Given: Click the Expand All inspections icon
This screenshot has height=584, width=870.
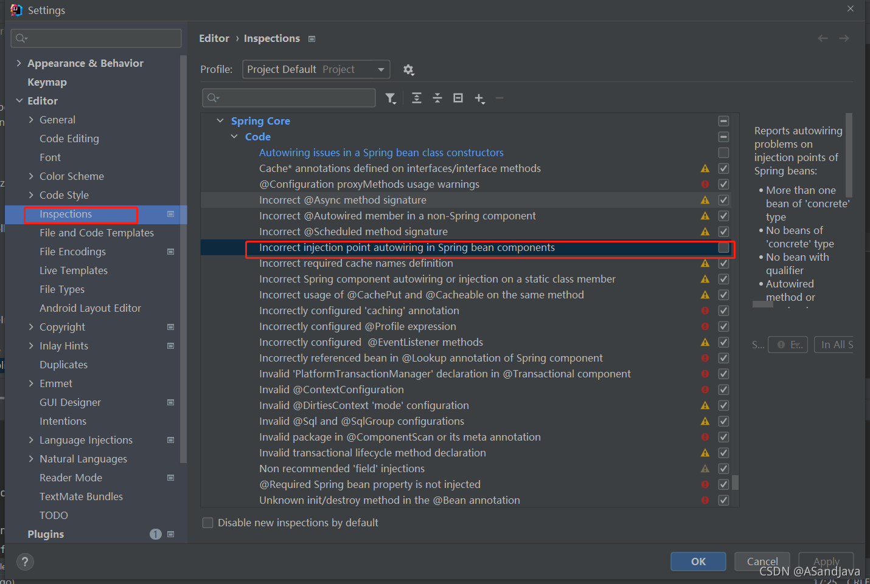Looking at the screenshot, I should pos(417,98).
